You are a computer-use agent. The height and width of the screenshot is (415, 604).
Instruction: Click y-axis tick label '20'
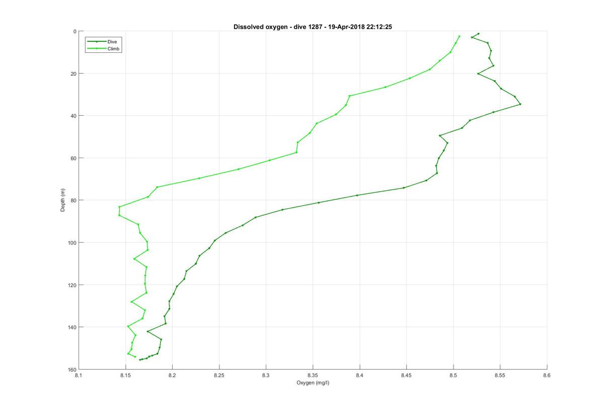point(73,74)
